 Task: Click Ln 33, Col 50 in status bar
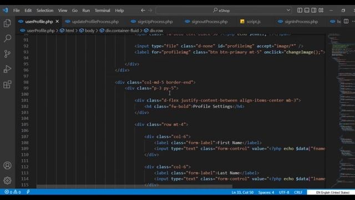(x=242, y=192)
